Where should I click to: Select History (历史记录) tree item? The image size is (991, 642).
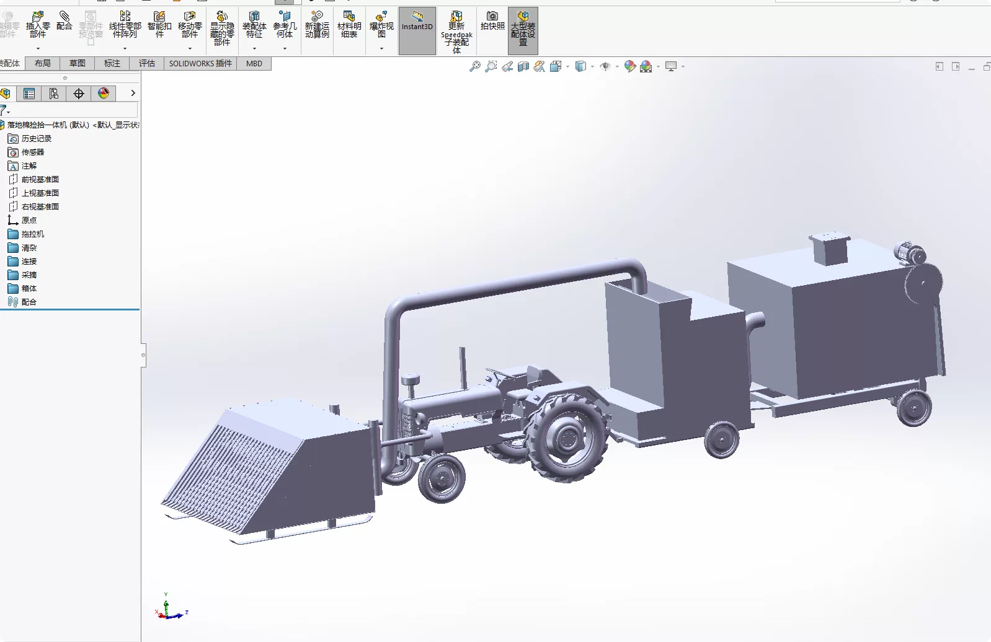[30, 138]
